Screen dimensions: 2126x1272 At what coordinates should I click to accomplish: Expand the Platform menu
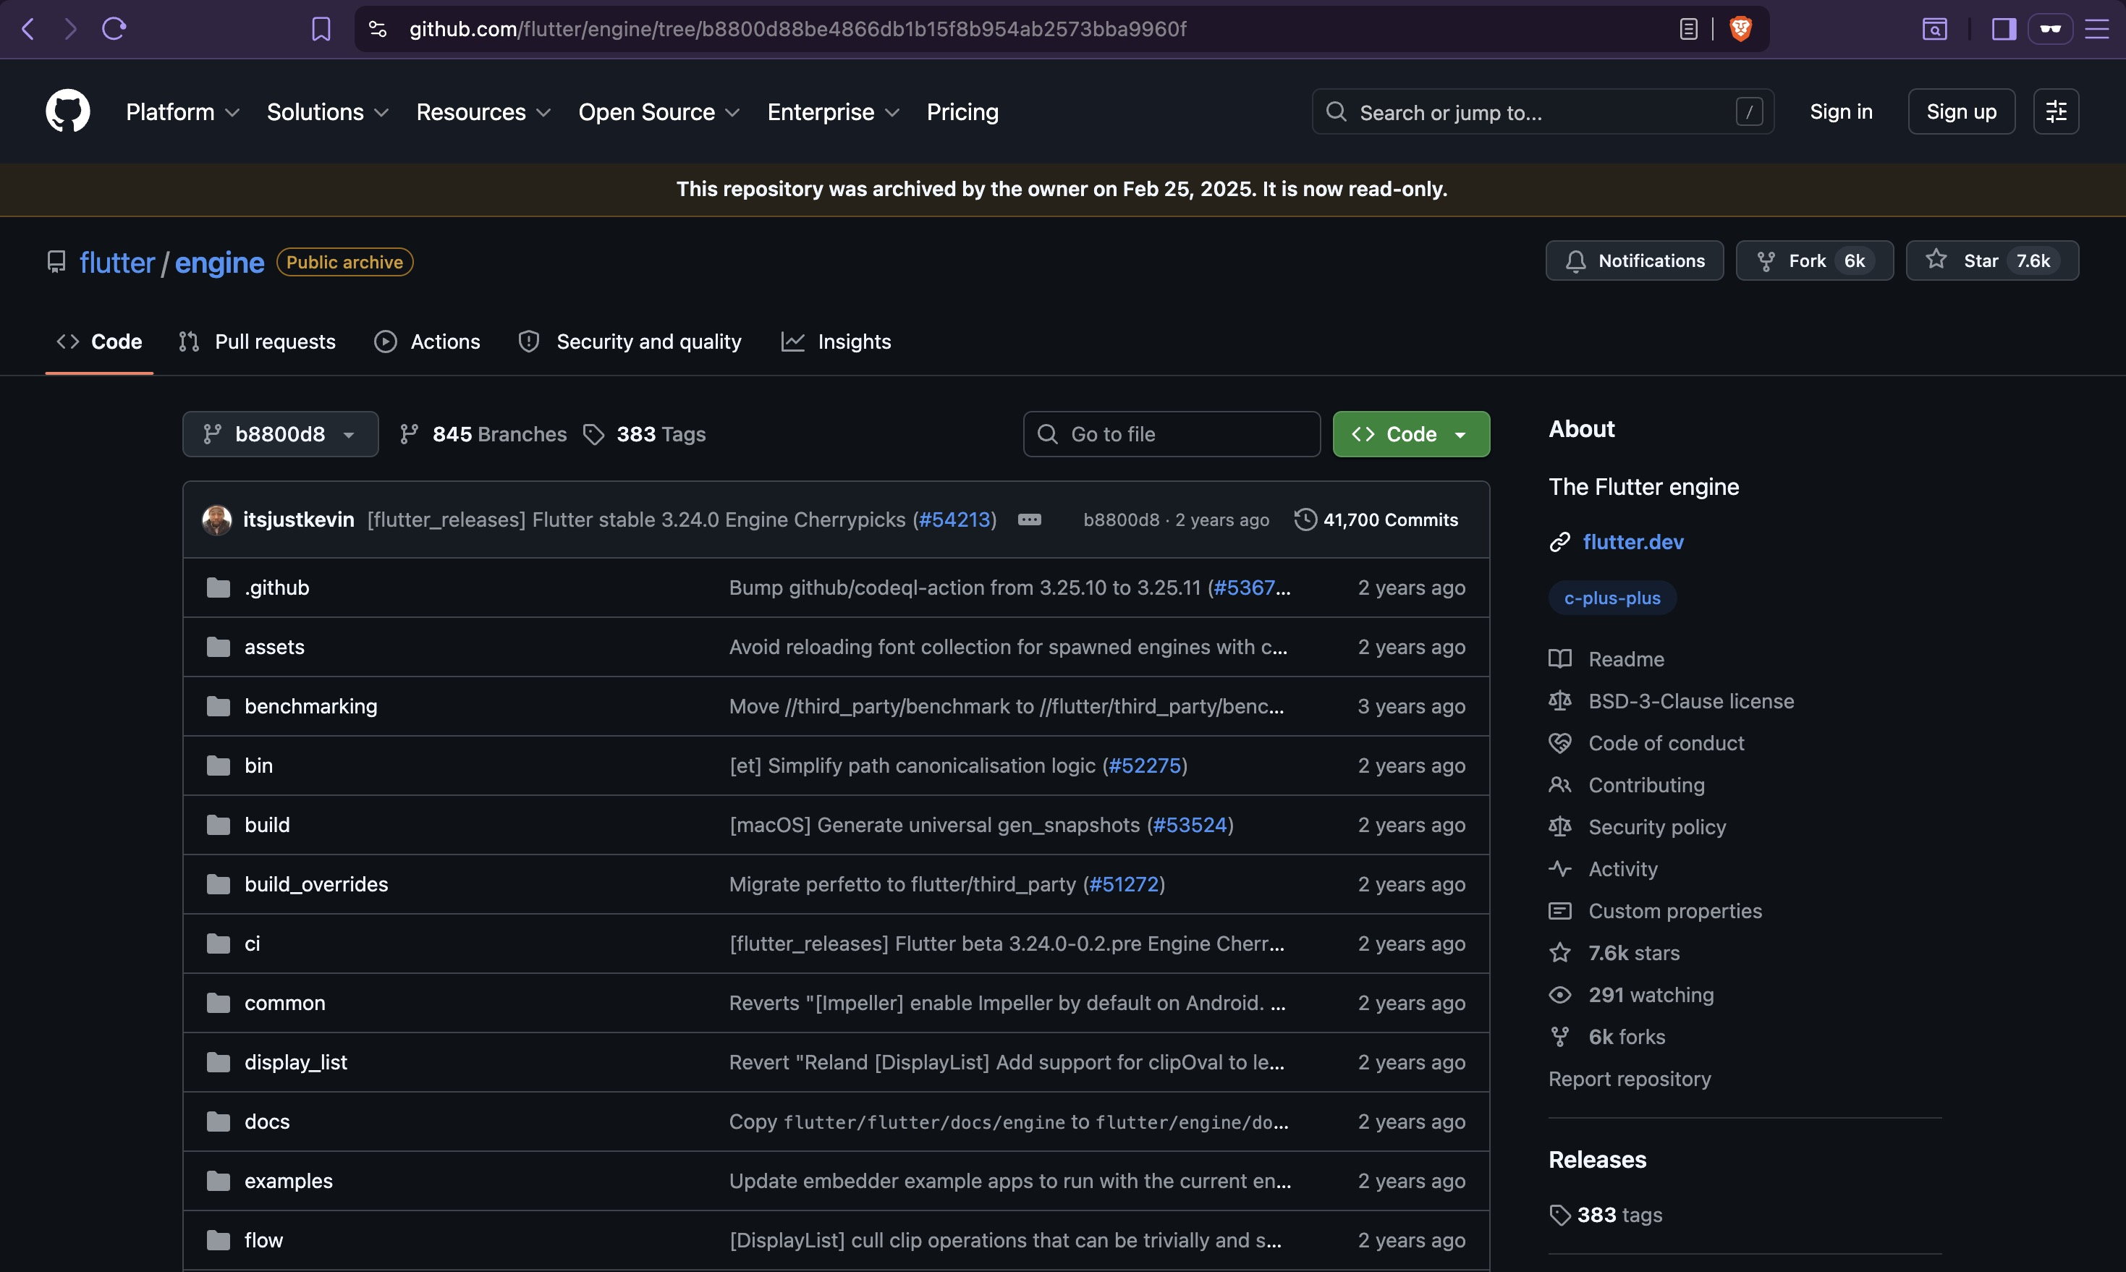182,112
